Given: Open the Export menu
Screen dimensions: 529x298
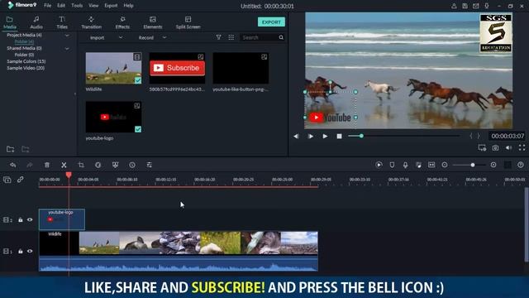Looking at the screenshot, I should (111, 6).
